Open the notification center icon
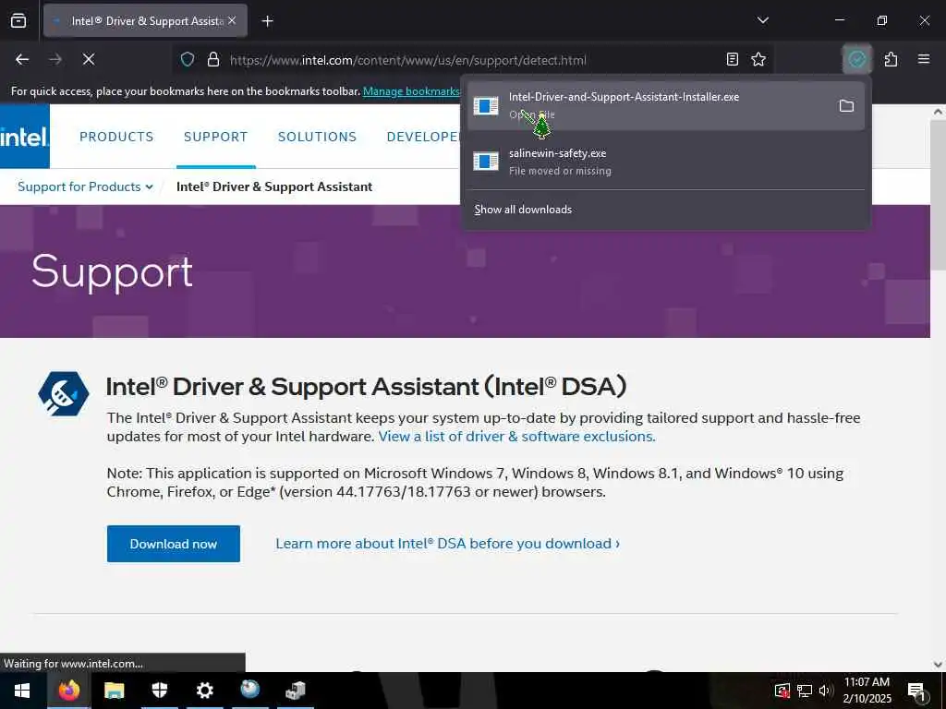The height and width of the screenshot is (709, 946). tap(917, 691)
